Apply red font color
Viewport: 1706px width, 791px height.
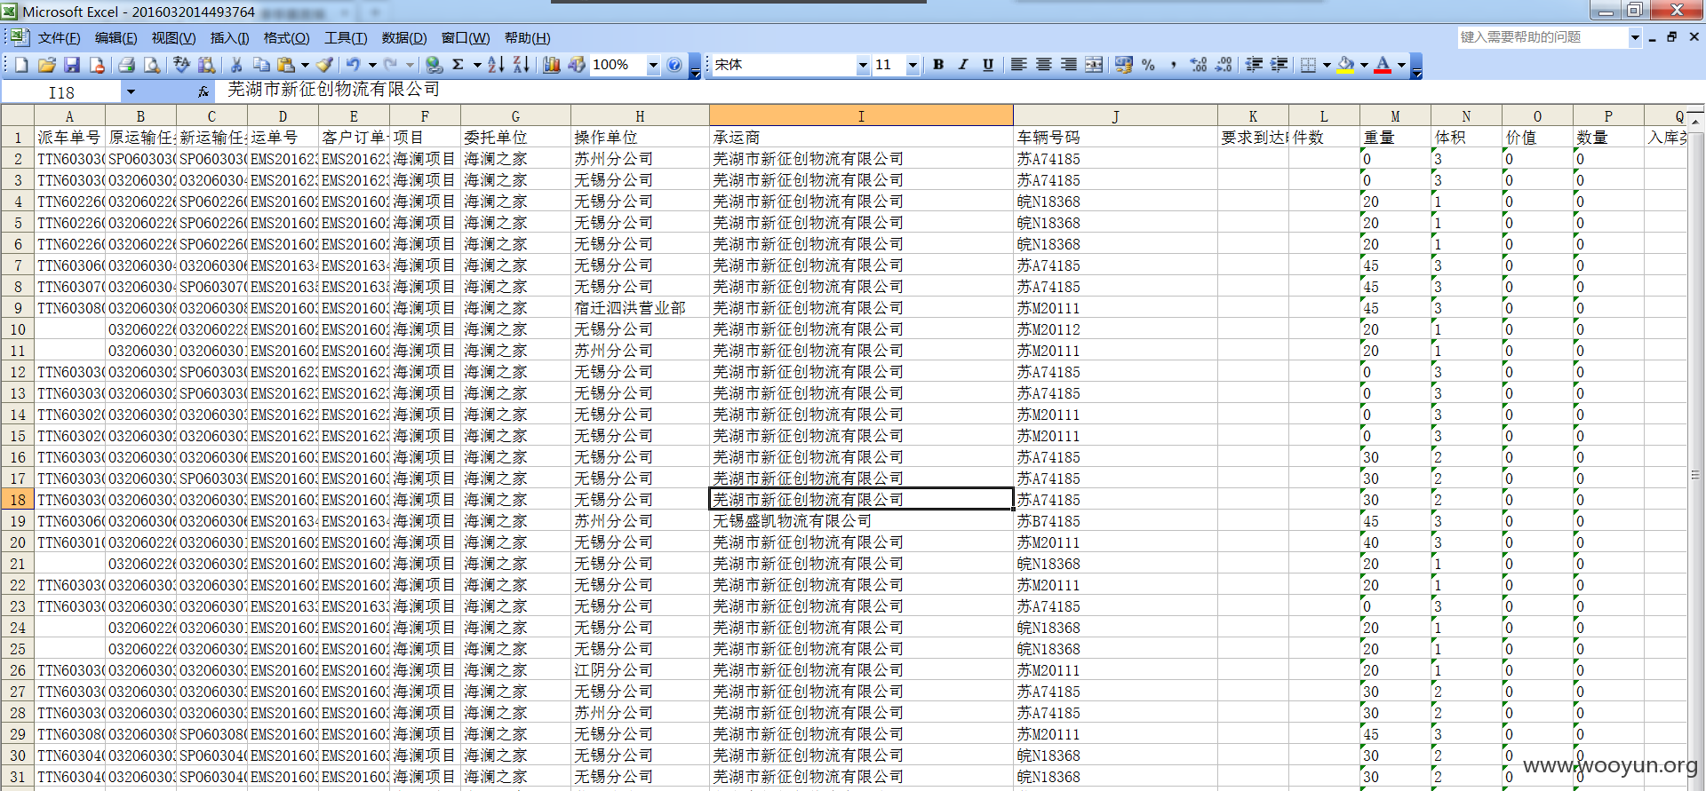(1383, 65)
